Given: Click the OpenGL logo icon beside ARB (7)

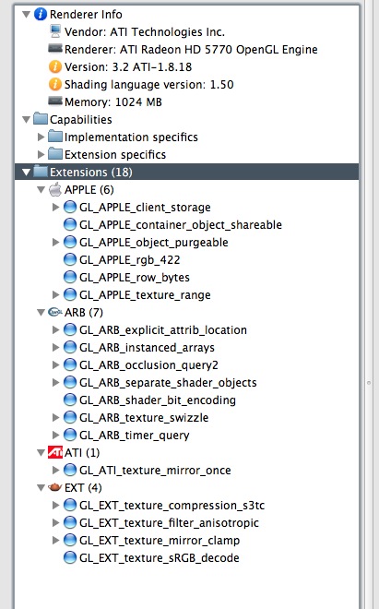Looking at the screenshot, I should pos(55,312).
